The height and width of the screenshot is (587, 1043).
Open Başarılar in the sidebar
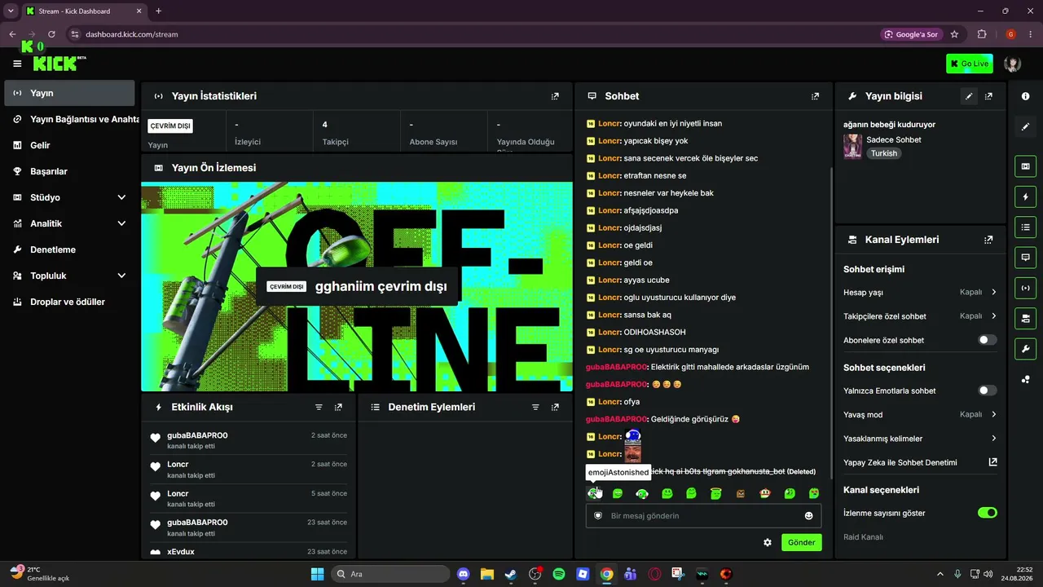click(x=69, y=171)
